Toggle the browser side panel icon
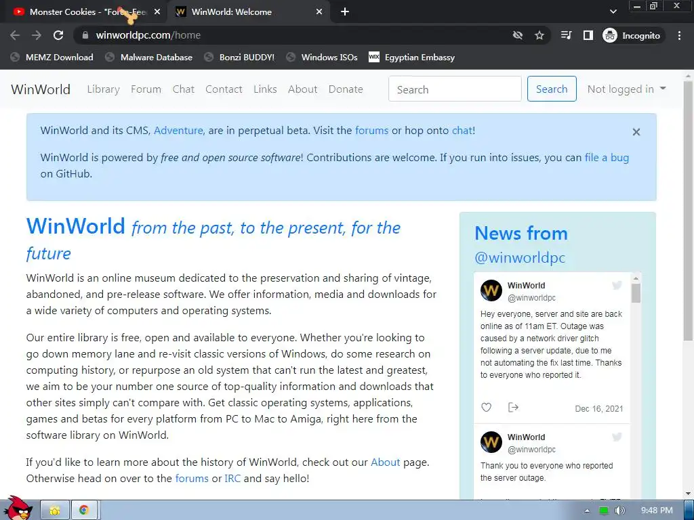694x520 pixels. point(588,35)
